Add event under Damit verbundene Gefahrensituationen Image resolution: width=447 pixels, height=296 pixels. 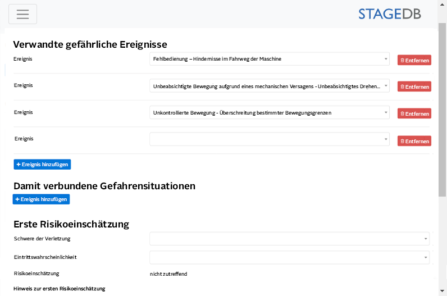pos(41,199)
